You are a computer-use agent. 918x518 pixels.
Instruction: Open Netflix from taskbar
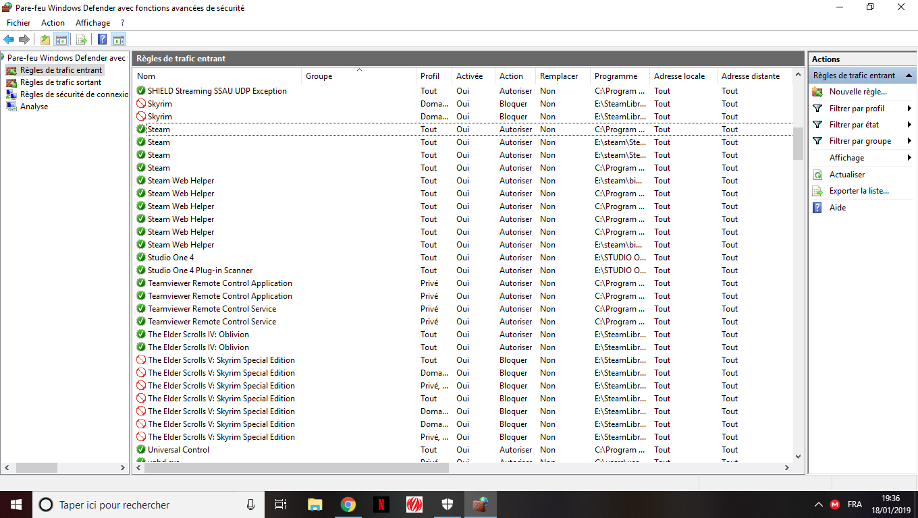click(381, 505)
